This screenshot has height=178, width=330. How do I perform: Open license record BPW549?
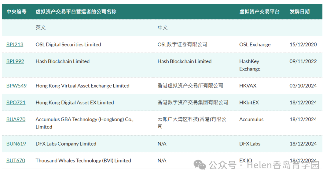click(16, 86)
